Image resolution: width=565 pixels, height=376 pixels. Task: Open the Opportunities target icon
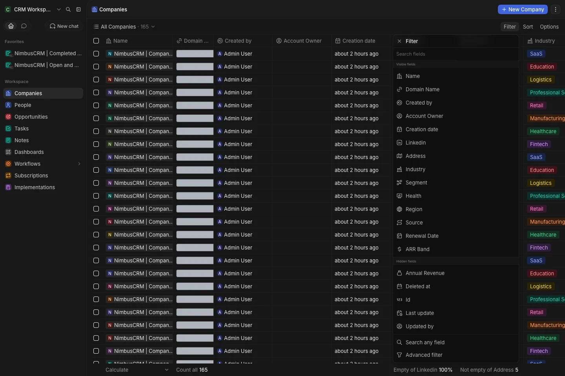(x=8, y=117)
